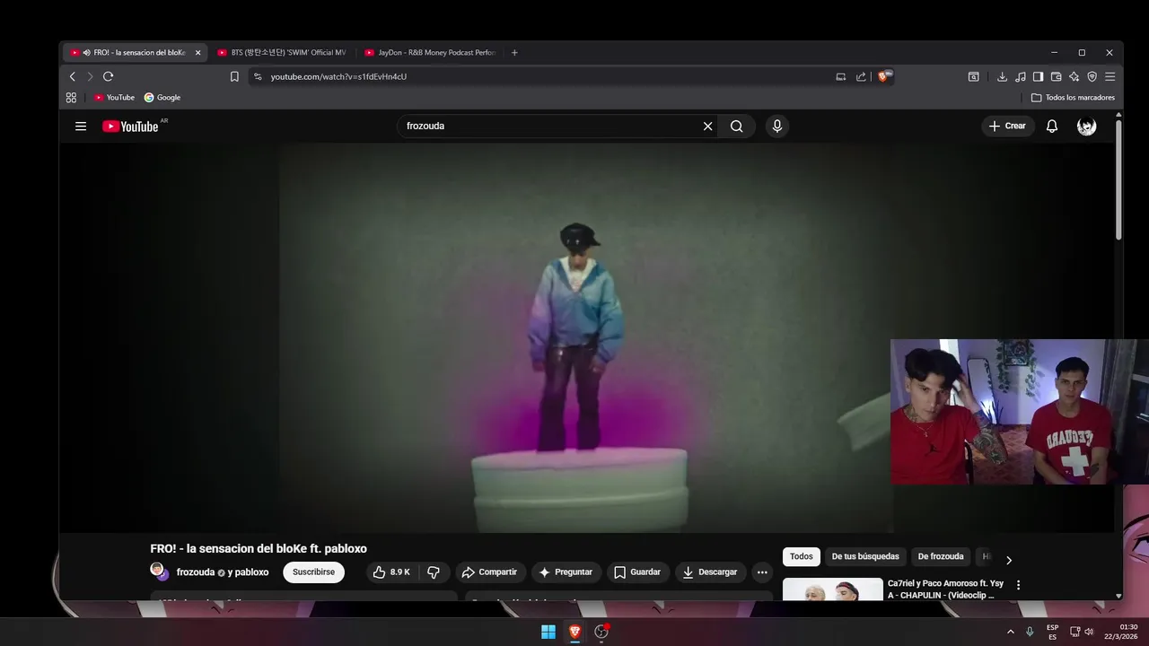Clear the YouTube search text
The image size is (1149, 646).
[x=707, y=127]
